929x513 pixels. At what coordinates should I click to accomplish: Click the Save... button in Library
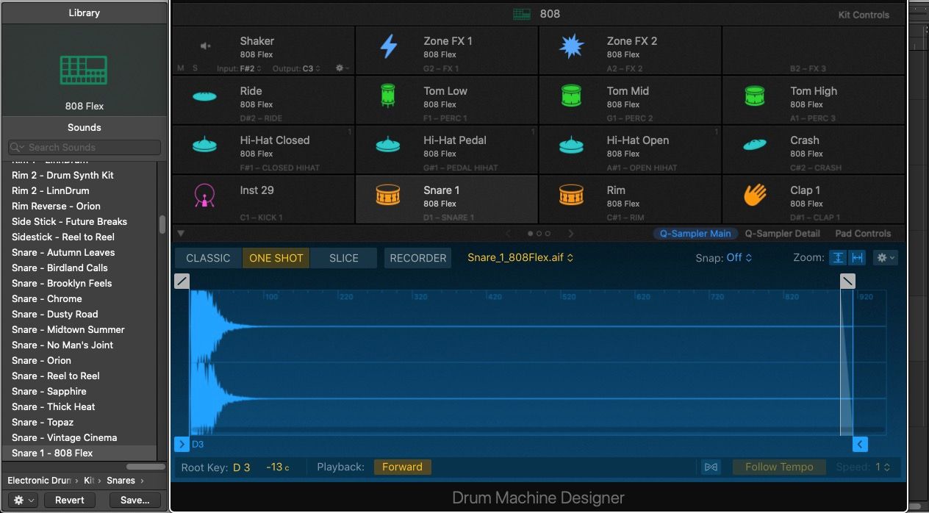(134, 500)
